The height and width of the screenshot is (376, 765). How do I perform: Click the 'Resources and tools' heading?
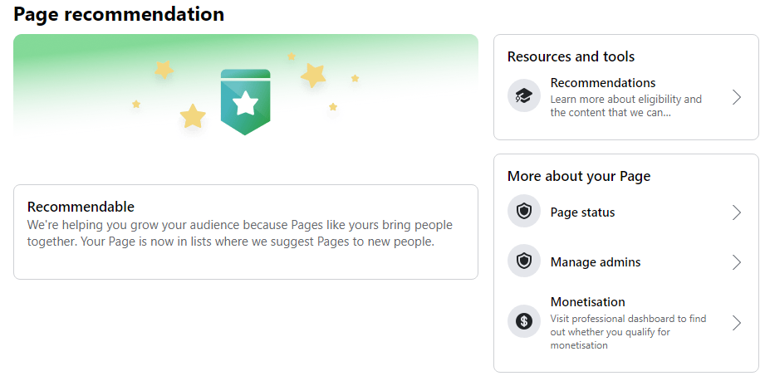pos(571,56)
